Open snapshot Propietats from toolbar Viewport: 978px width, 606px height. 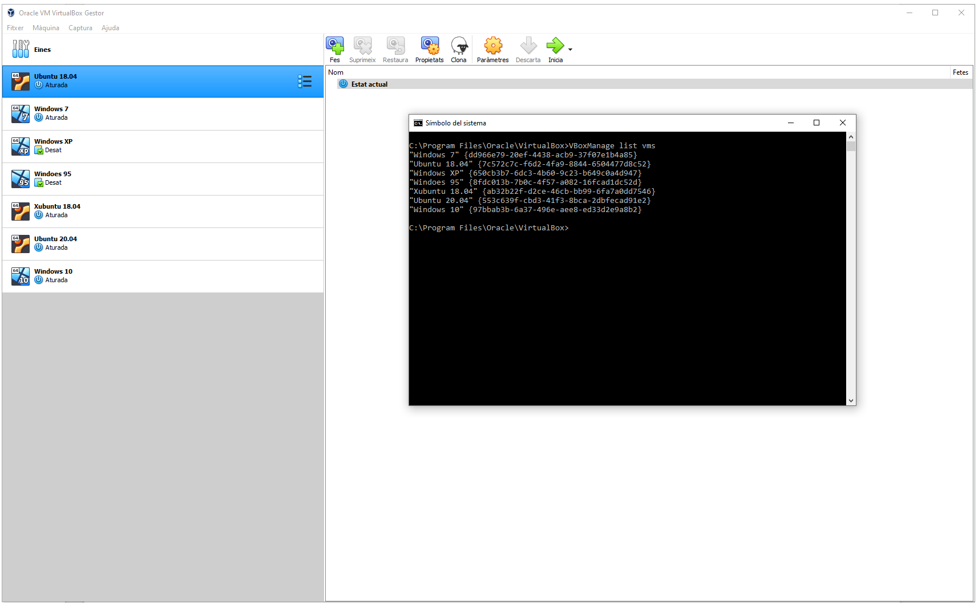coord(429,46)
